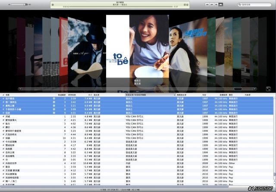Screen dimensions: 276x192
Task: Click arrow icon on the 5:21 track row
Action: point(54,106)
